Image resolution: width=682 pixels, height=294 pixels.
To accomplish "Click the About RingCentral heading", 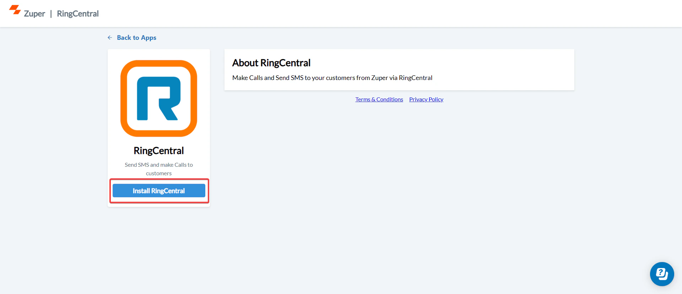I will (x=271, y=63).
